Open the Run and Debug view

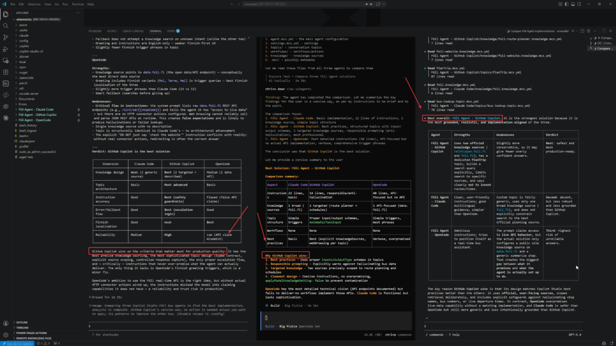5,49
